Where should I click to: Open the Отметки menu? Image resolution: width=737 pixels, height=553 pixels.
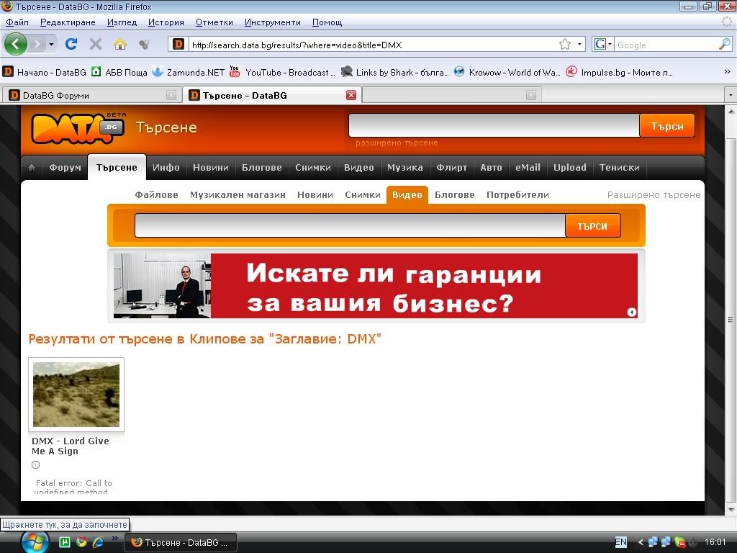click(214, 22)
